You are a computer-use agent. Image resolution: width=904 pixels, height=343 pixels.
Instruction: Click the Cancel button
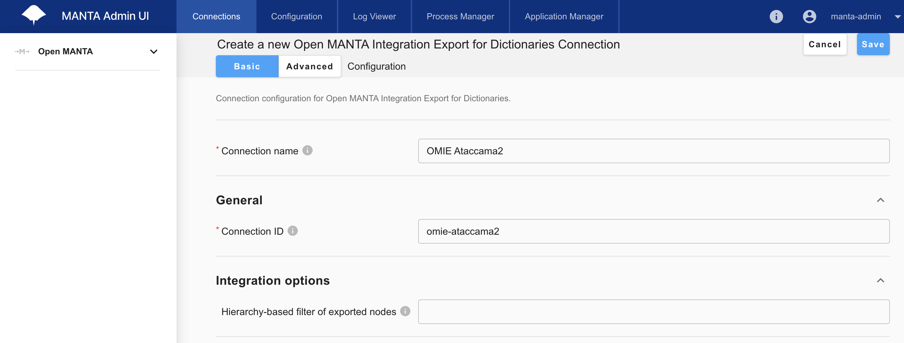(824, 44)
